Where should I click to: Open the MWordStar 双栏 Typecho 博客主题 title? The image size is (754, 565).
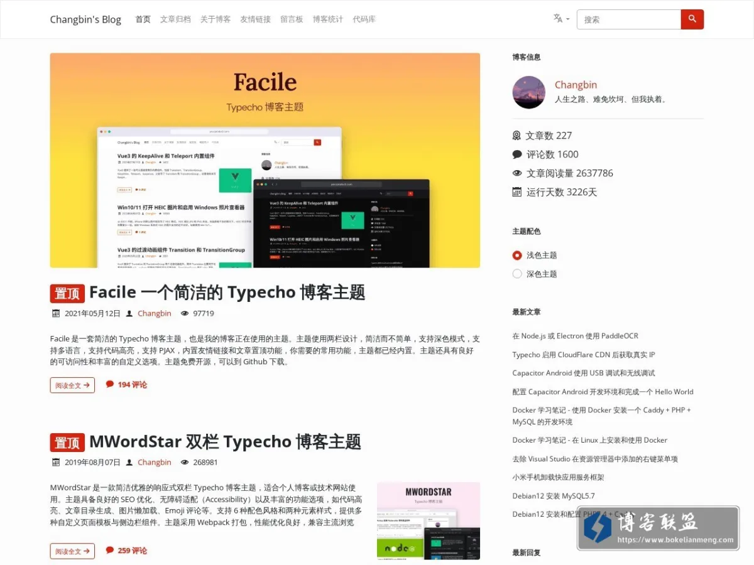[x=225, y=441]
